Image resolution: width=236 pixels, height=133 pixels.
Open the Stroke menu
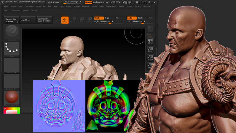point(138,7)
